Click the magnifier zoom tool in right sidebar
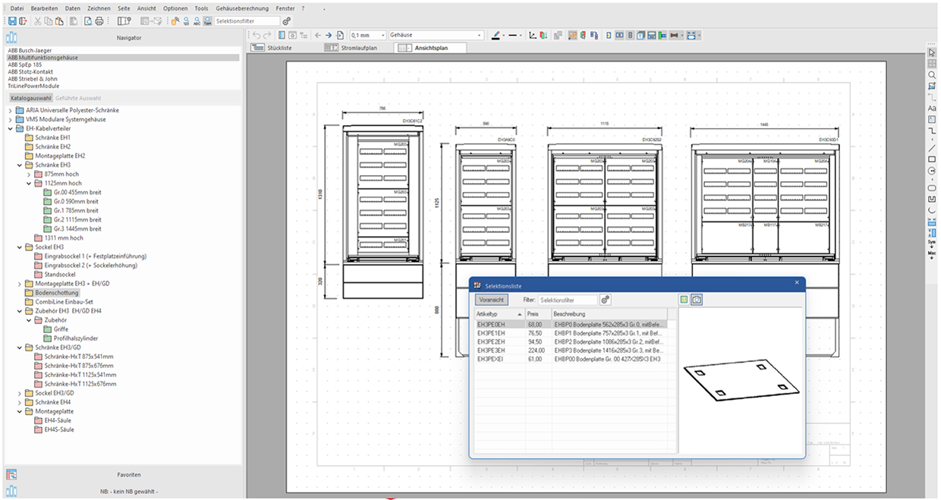The width and height of the screenshot is (941, 500). click(932, 75)
